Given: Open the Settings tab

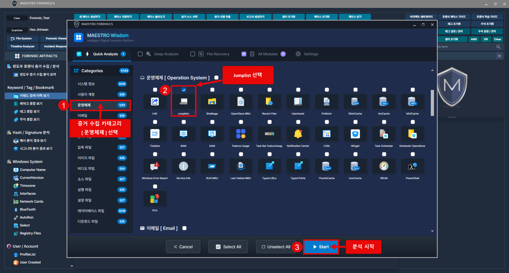Looking at the screenshot, I should (307, 54).
